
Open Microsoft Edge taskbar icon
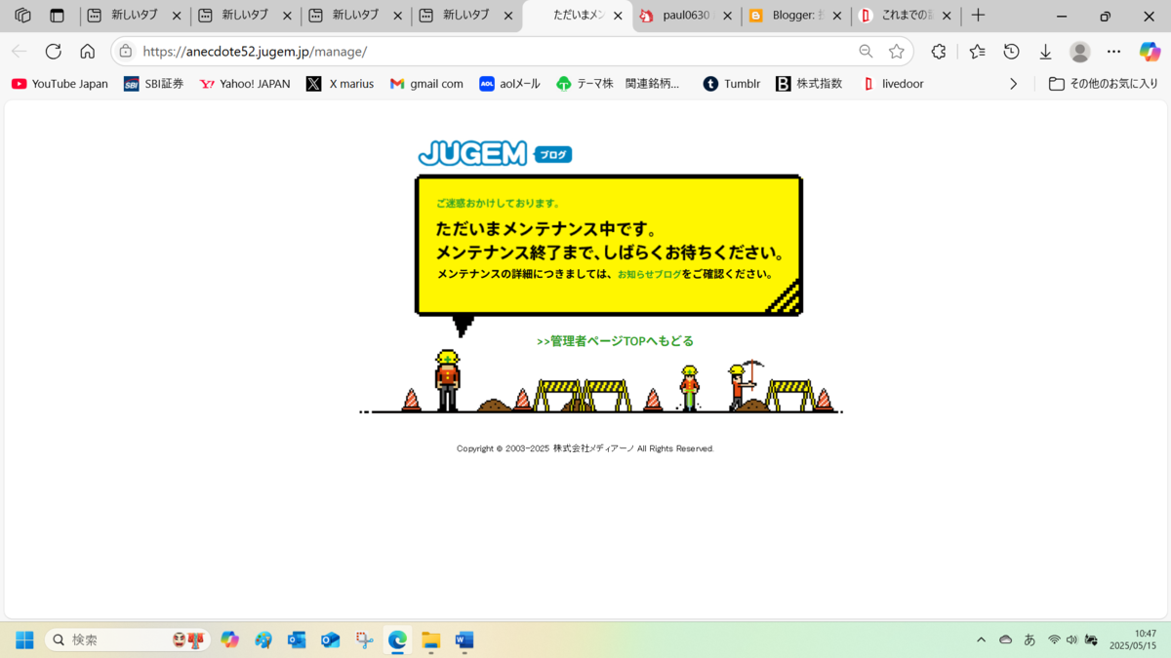coord(397,639)
